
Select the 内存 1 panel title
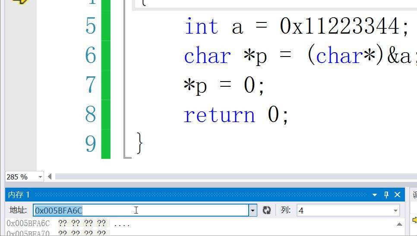19,195
